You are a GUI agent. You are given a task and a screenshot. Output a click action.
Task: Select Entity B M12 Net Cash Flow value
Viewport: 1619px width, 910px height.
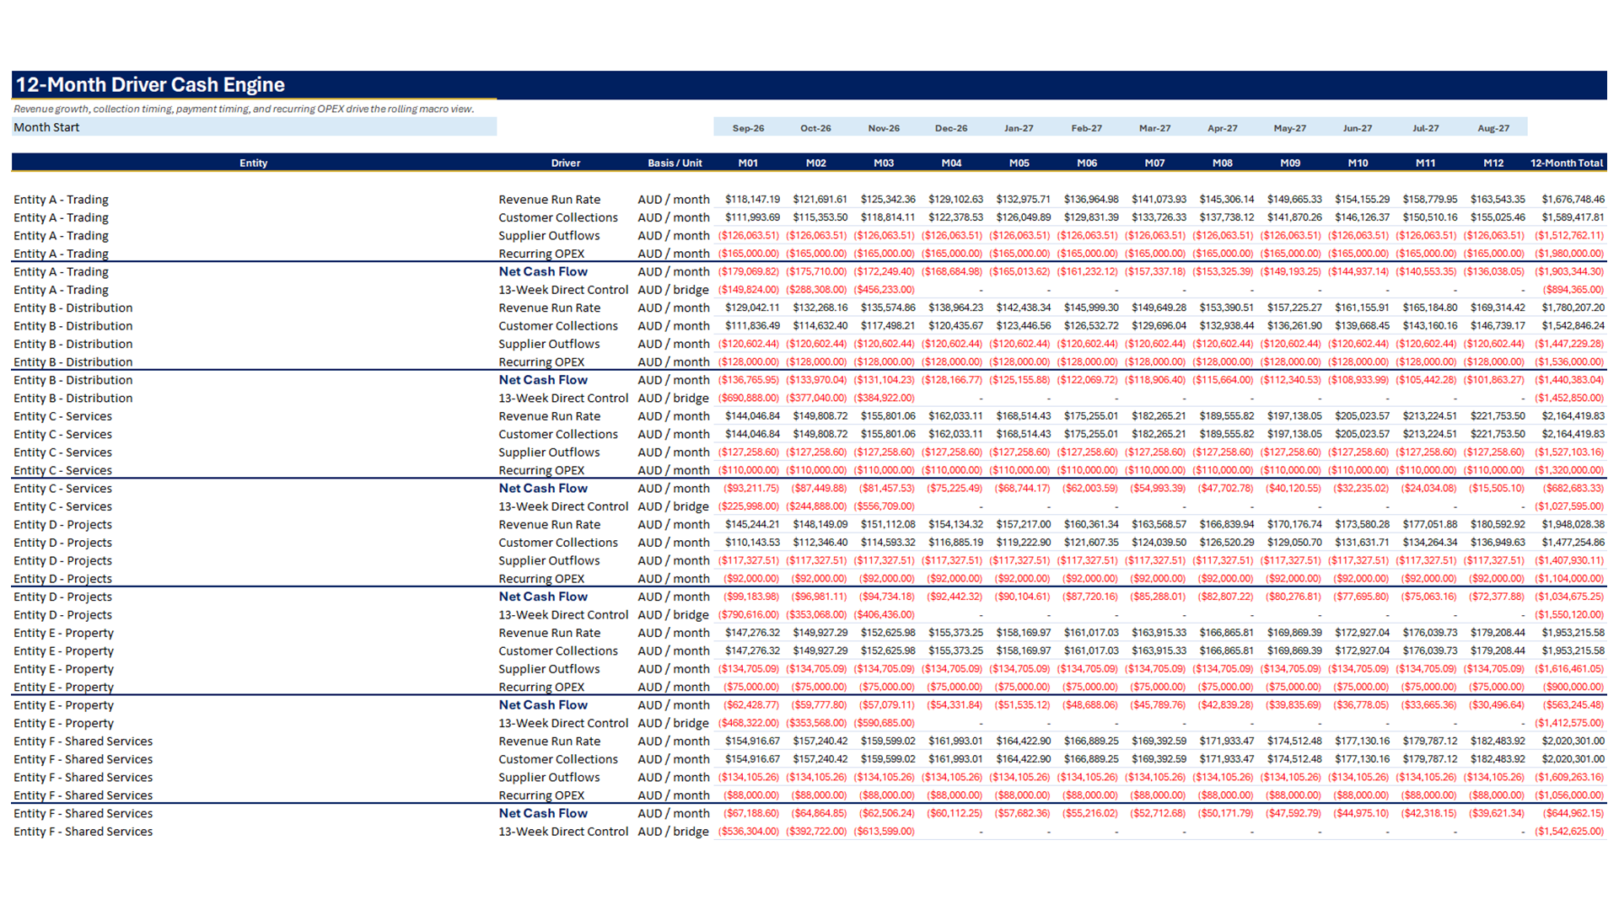click(1493, 380)
